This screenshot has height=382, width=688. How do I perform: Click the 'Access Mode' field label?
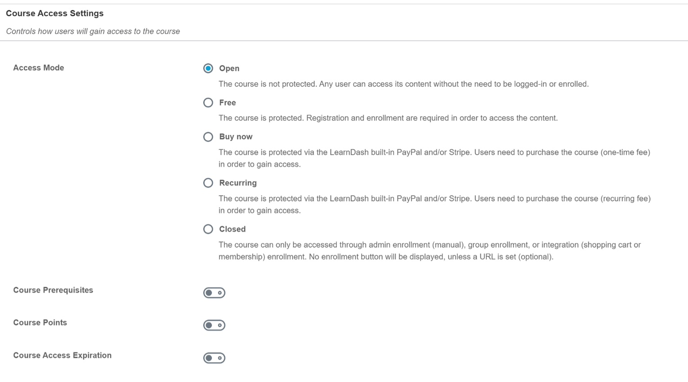pyautogui.click(x=39, y=68)
